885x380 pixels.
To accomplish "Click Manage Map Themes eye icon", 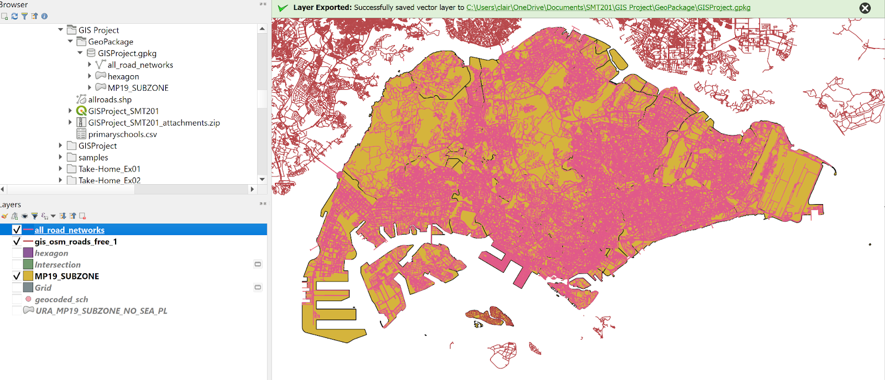I will 24,216.
